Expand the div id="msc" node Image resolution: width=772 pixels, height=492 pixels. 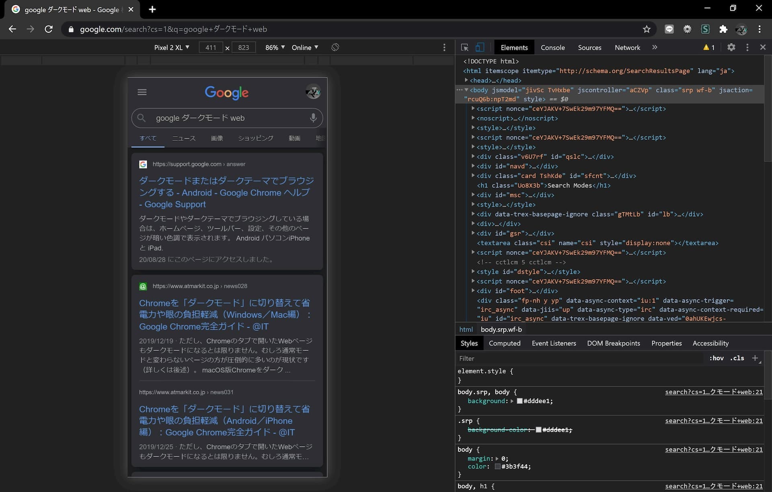(473, 195)
